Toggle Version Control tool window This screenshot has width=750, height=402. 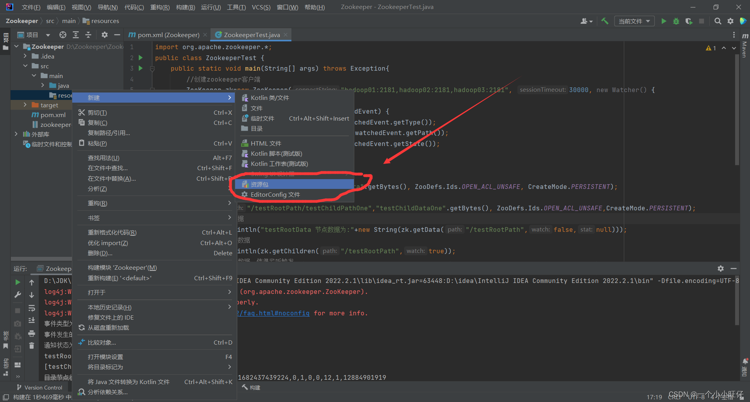point(40,388)
